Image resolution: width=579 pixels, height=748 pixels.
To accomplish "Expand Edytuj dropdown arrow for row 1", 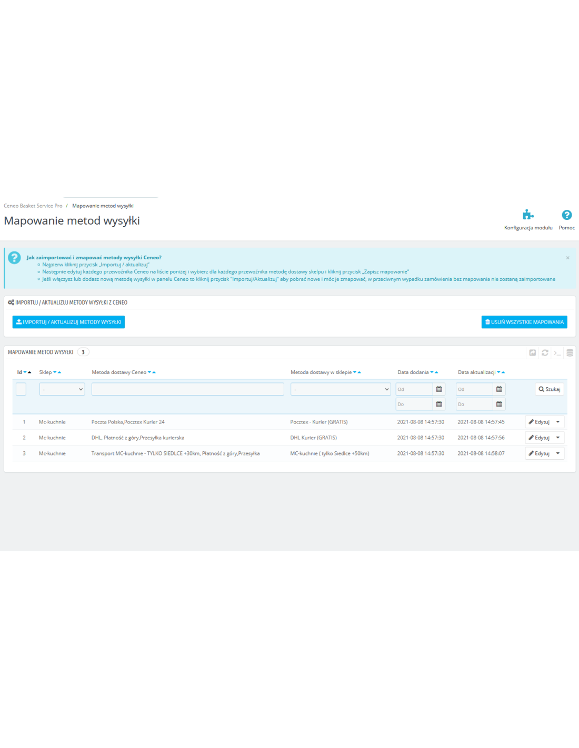I will pyautogui.click(x=558, y=422).
